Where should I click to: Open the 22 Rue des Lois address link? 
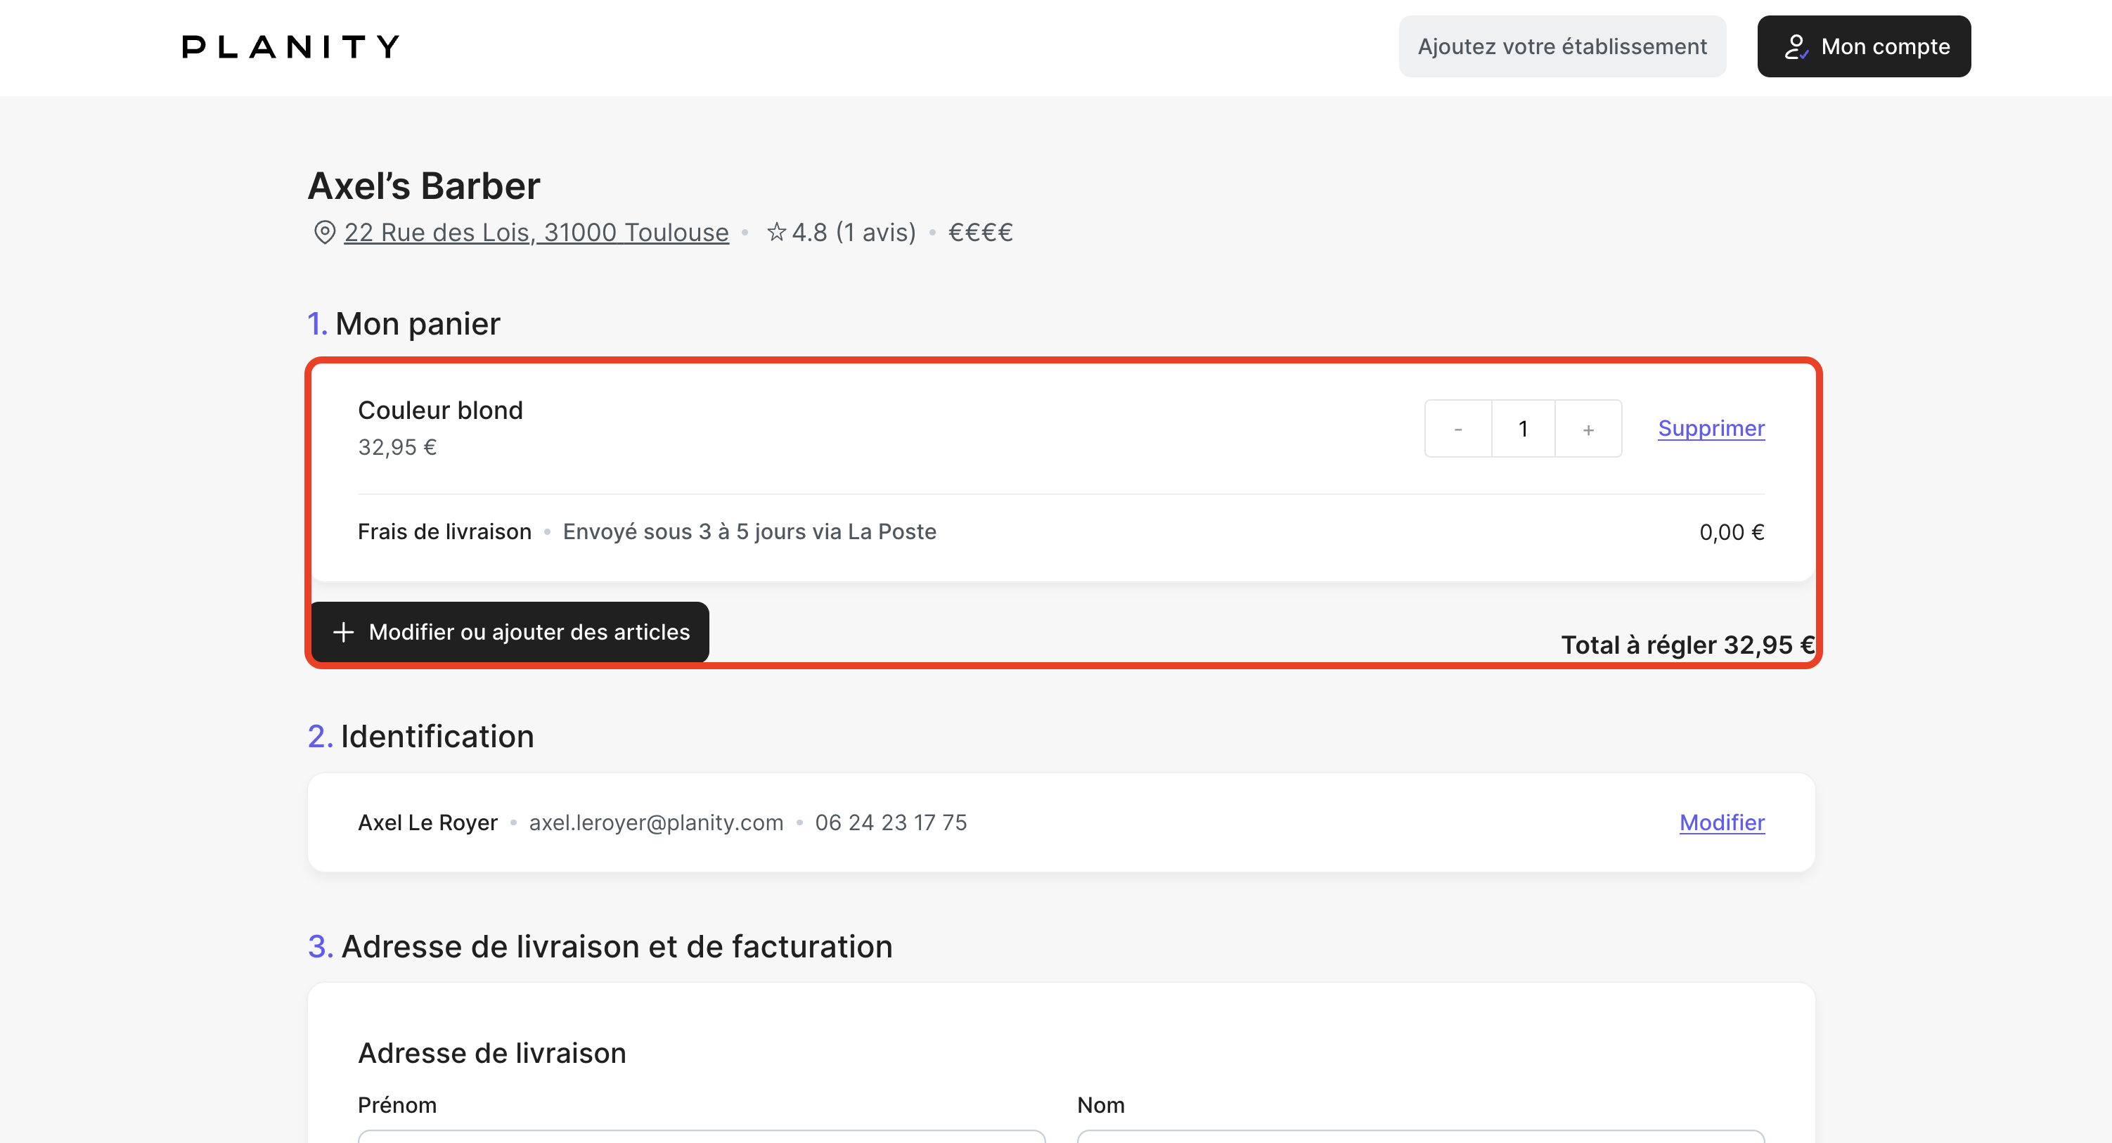tap(536, 233)
